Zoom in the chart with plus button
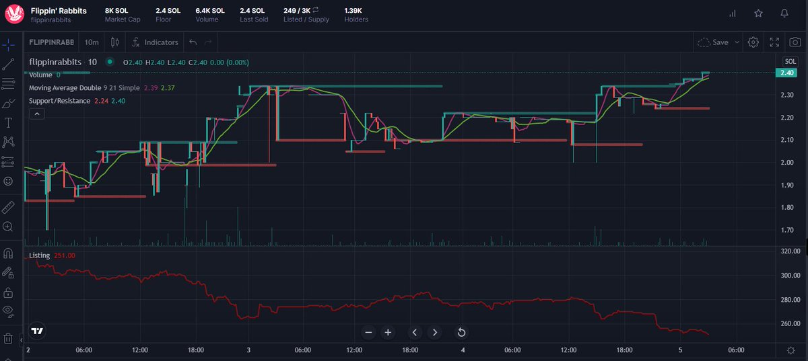The height and width of the screenshot is (361, 808). (388, 332)
